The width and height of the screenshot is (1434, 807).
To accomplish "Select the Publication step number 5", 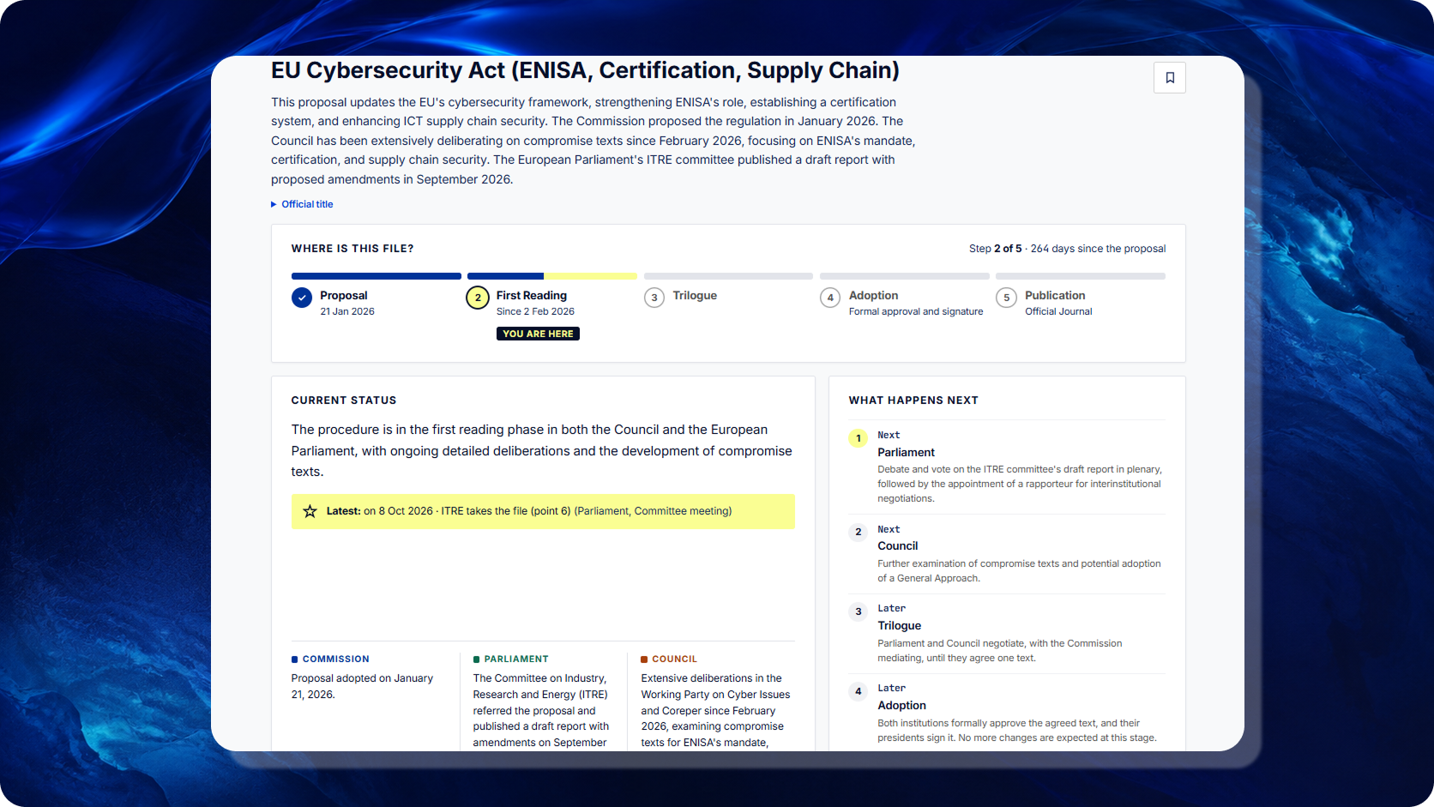I will pyautogui.click(x=1006, y=298).
